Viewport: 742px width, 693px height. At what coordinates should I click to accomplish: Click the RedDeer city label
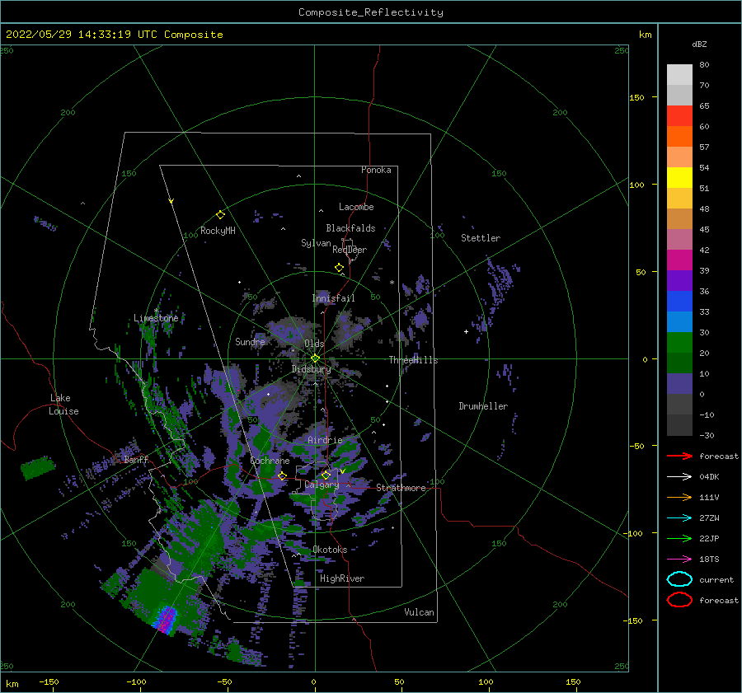(350, 250)
